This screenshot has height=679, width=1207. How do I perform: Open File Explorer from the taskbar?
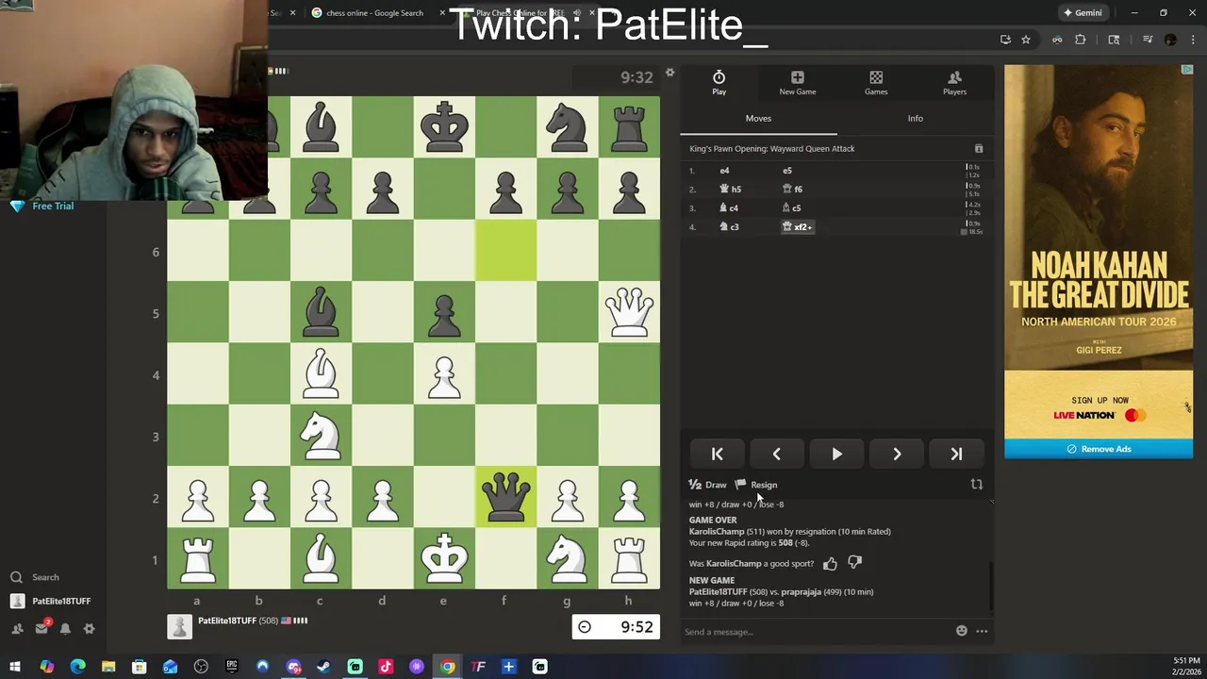point(108,667)
